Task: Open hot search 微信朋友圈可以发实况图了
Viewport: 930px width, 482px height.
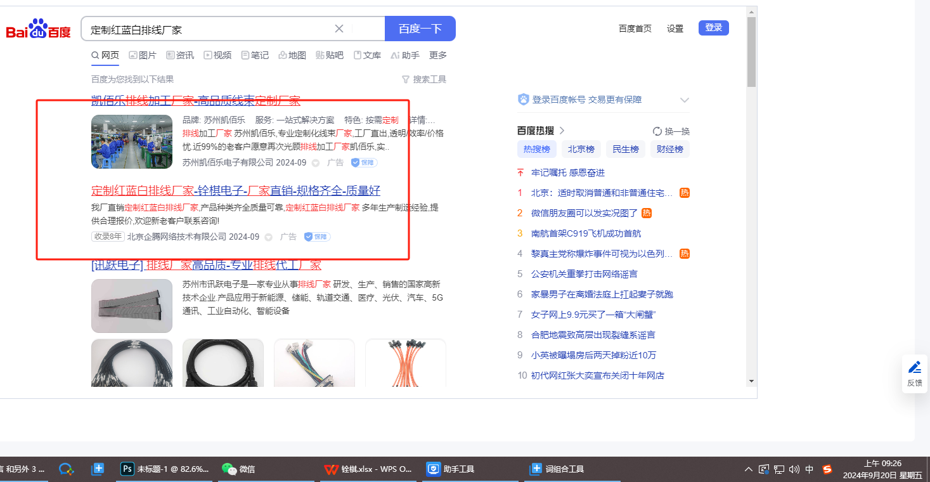Action: 584,213
